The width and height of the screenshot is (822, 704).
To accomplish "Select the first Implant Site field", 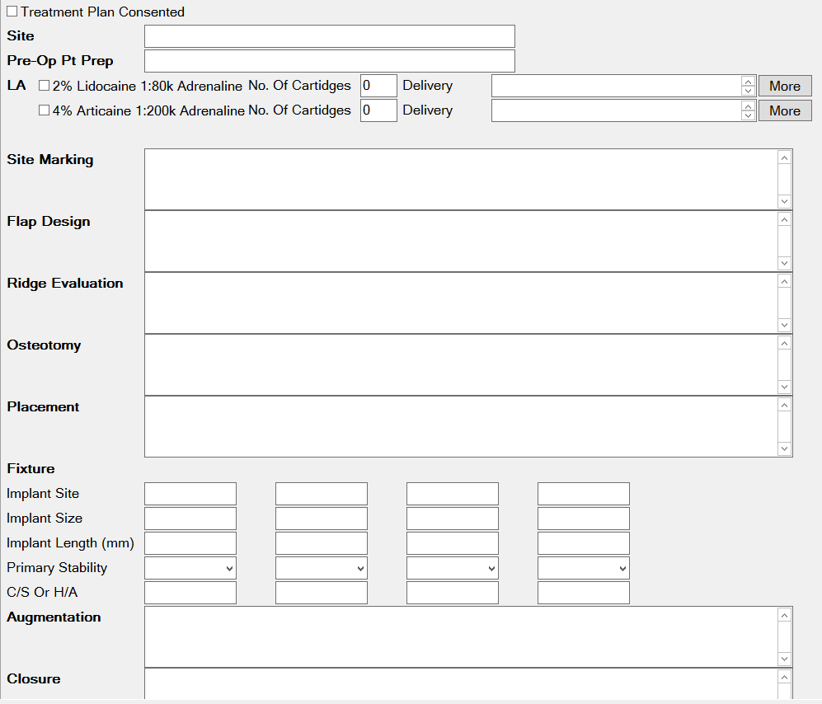I will tap(190, 494).
